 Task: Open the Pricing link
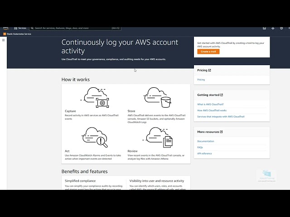coord(201,80)
